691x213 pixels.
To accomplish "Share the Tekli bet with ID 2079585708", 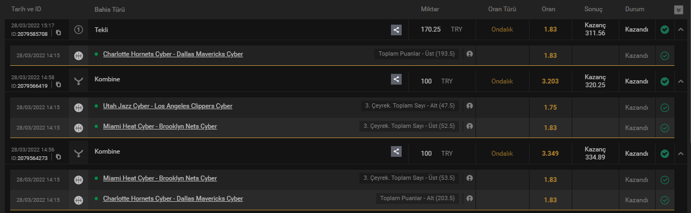I will pyautogui.click(x=396, y=30).
